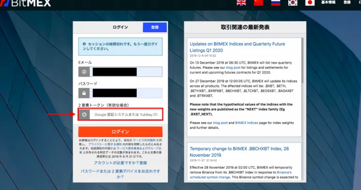
Task: Click the announcements panel scrollbar
Action: [303, 61]
